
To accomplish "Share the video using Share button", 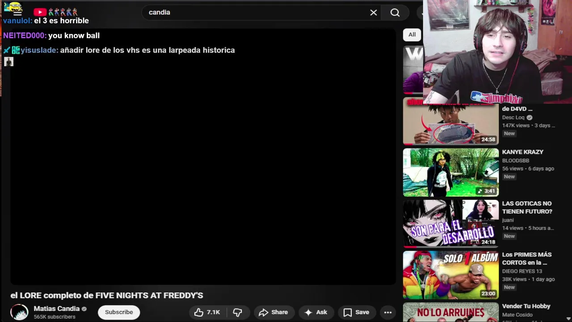I will [273, 312].
